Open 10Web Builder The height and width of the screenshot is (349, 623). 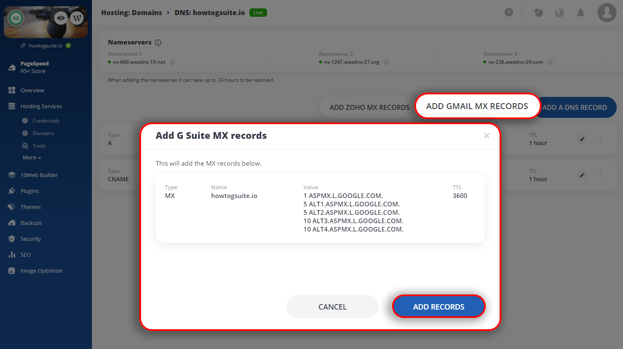click(x=39, y=175)
